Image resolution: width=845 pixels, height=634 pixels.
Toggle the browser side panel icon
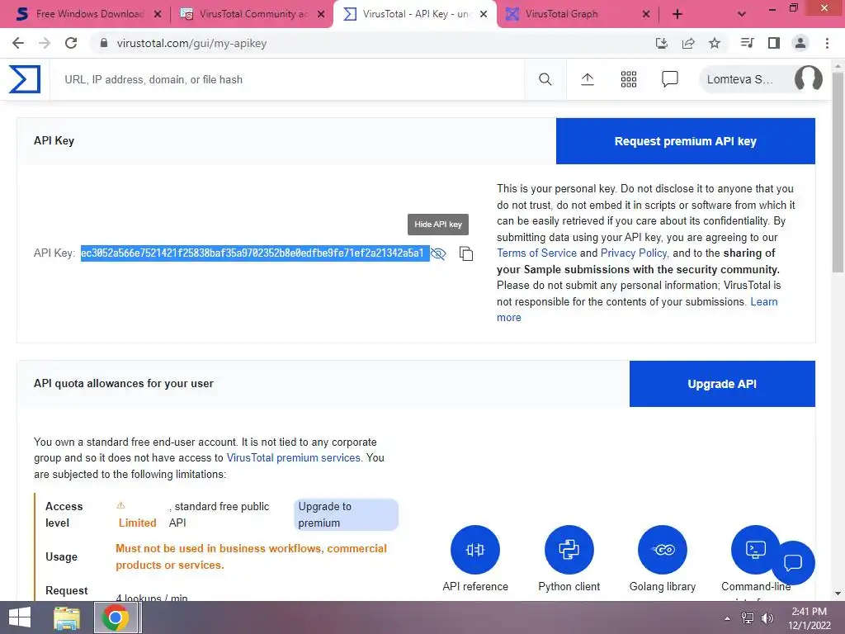[774, 43]
